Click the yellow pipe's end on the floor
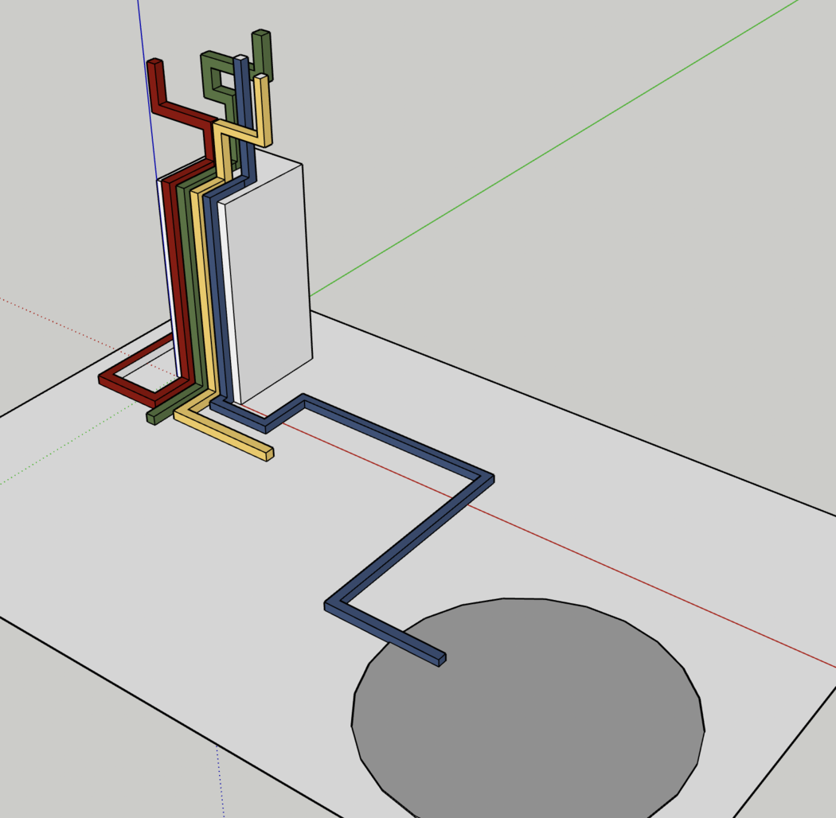 tap(268, 454)
